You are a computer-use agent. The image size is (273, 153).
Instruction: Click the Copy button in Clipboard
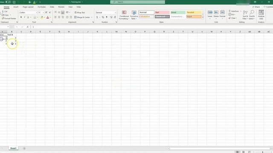[5, 15]
